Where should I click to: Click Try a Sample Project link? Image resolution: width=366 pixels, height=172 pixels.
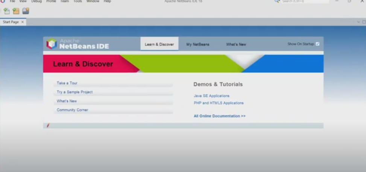[x=75, y=92]
